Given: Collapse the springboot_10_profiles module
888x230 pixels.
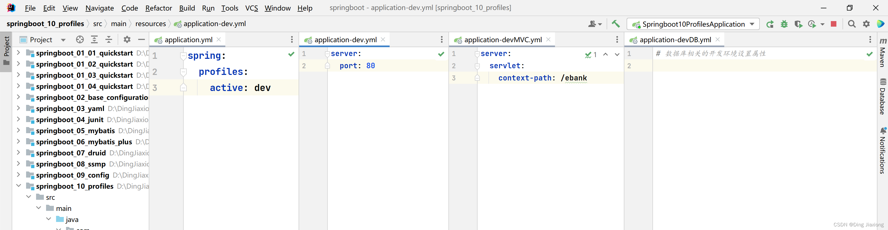Looking at the screenshot, I should pyautogui.click(x=19, y=186).
